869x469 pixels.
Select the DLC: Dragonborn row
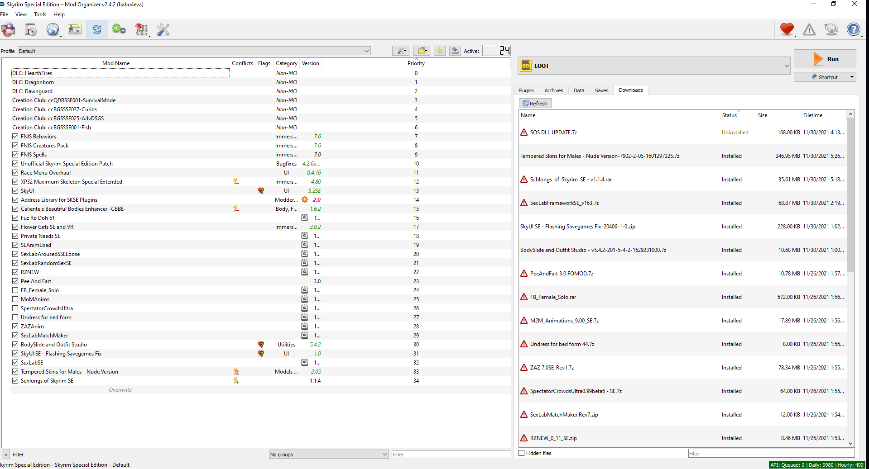coord(260,82)
